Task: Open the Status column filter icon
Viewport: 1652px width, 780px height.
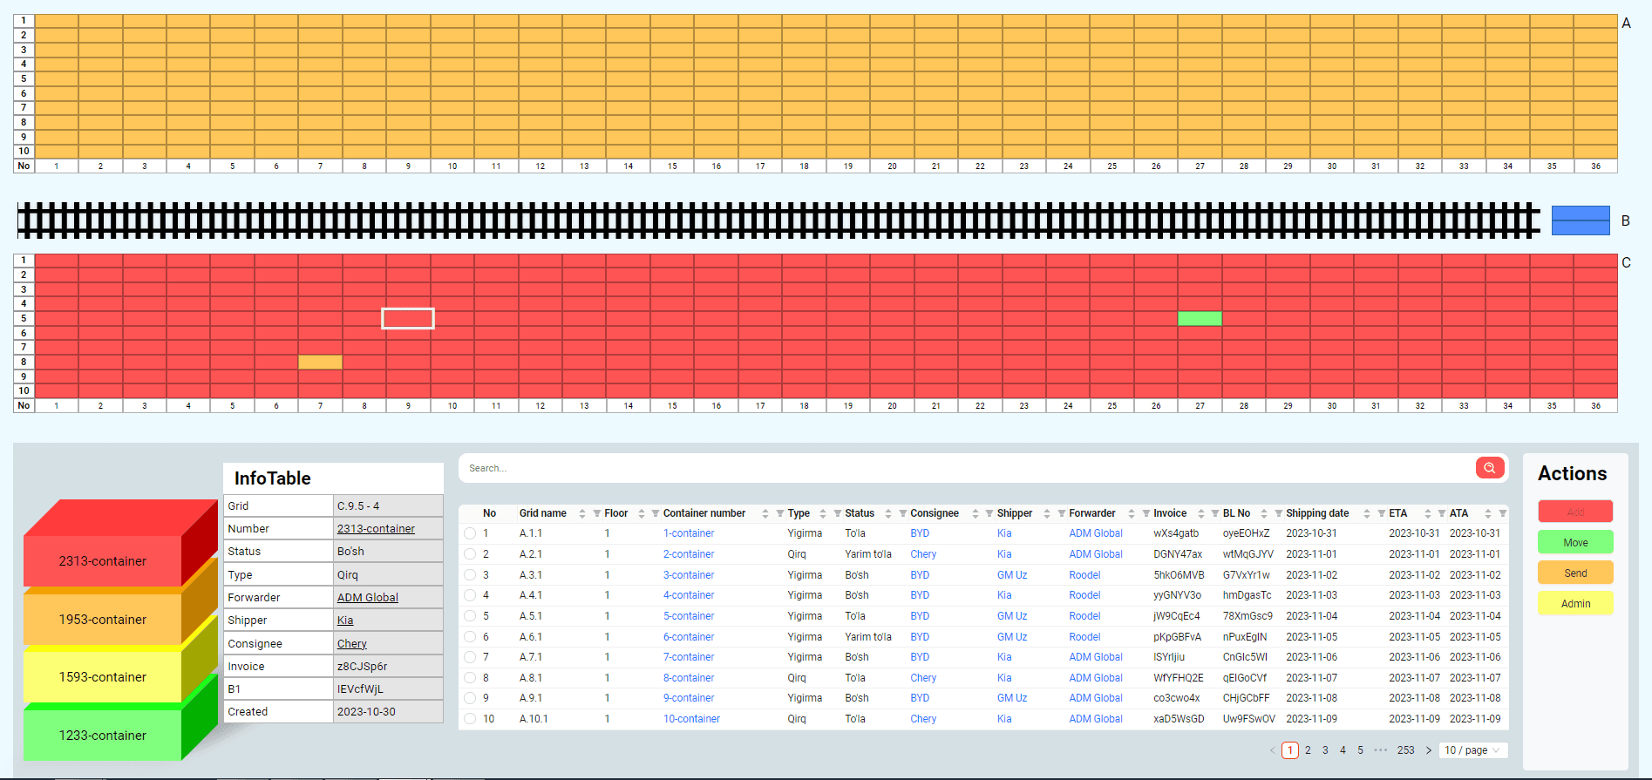Action: 903,513
